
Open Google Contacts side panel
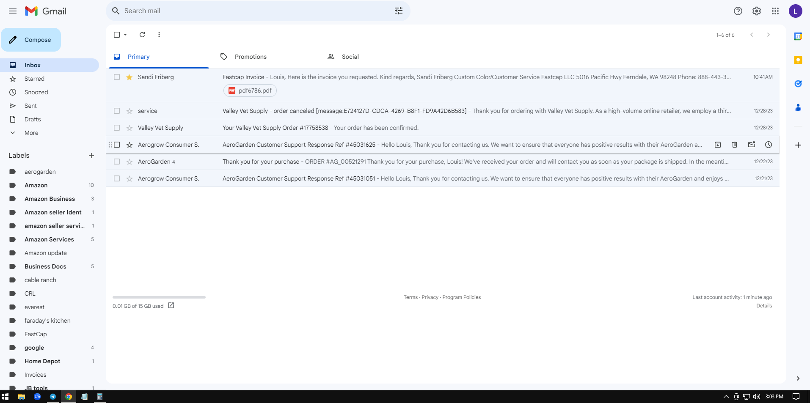[798, 107]
